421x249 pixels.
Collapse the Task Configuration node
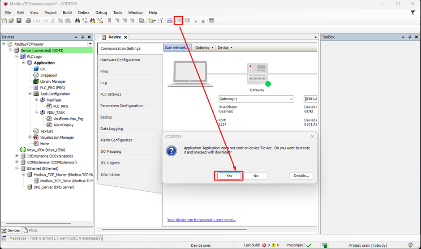tap(30, 94)
